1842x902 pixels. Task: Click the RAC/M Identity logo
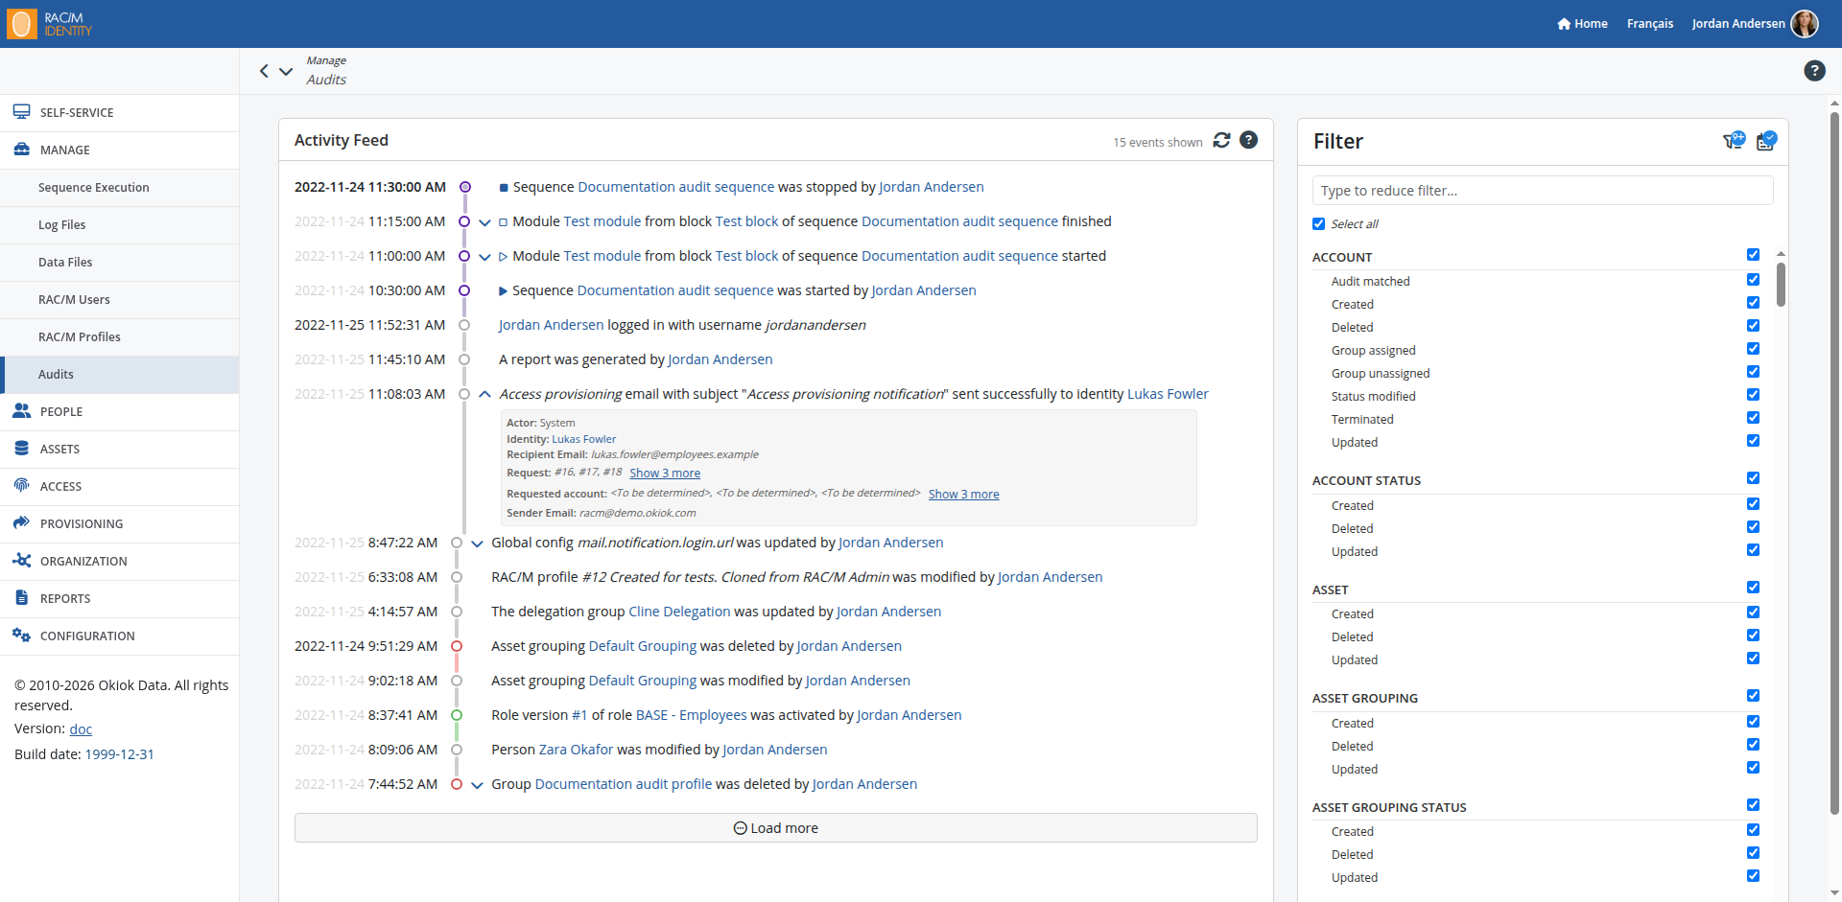coord(50,24)
